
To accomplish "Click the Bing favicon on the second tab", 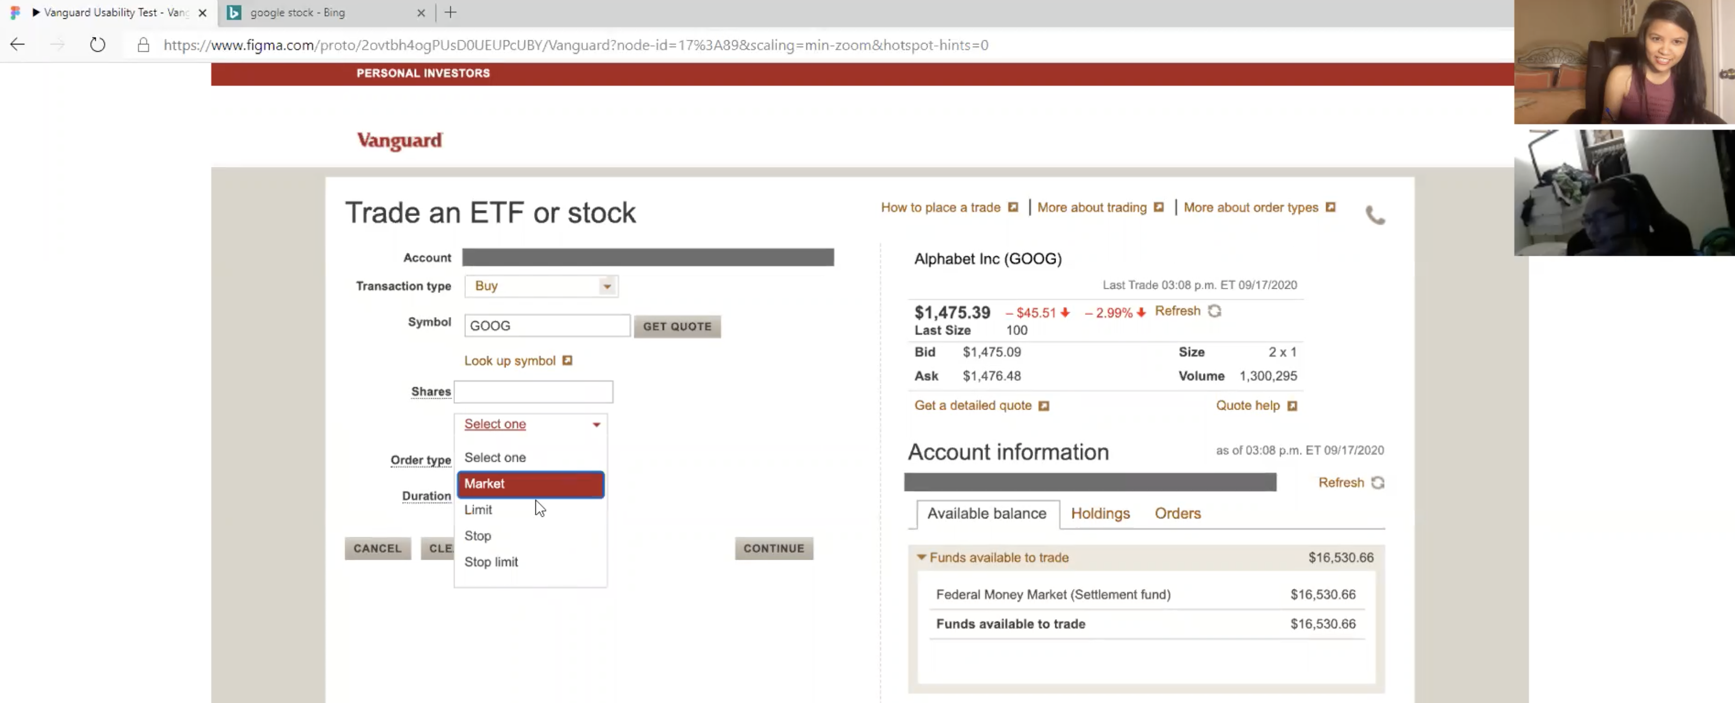I will pyautogui.click(x=234, y=13).
